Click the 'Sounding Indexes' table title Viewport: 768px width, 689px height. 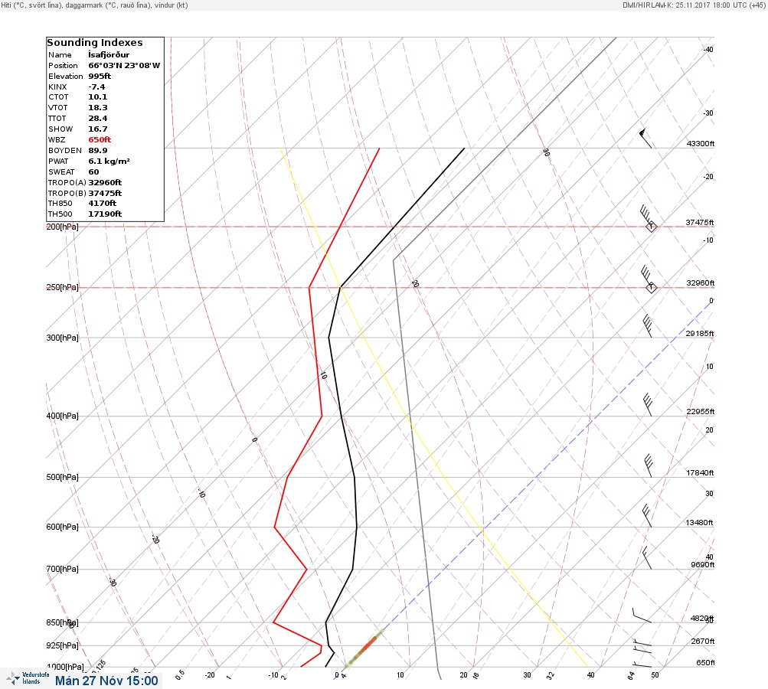pyautogui.click(x=94, y=43)
